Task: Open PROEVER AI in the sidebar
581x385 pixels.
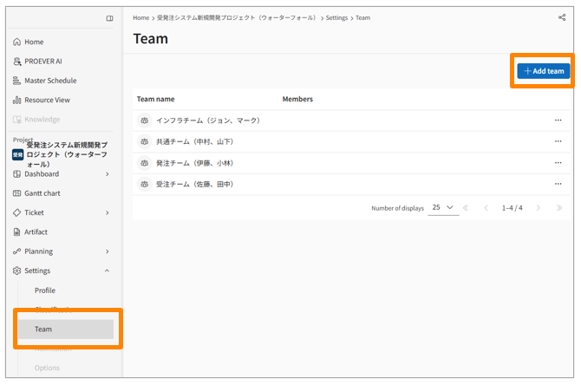Action: (42, 62)
